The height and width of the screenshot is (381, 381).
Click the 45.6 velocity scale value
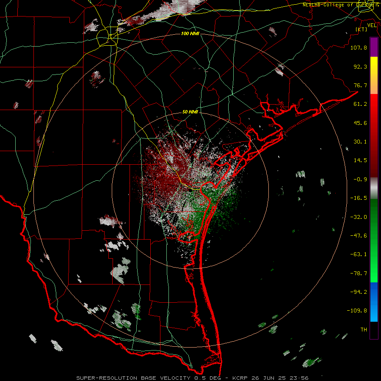[360, 123]
